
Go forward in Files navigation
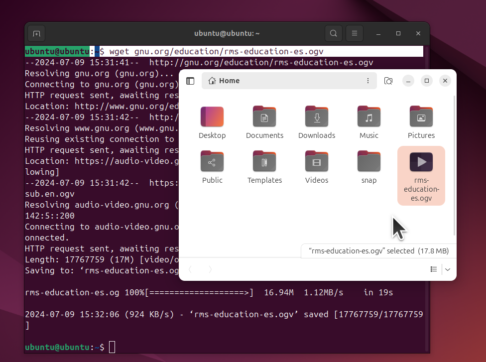click(x=210, y=269)
